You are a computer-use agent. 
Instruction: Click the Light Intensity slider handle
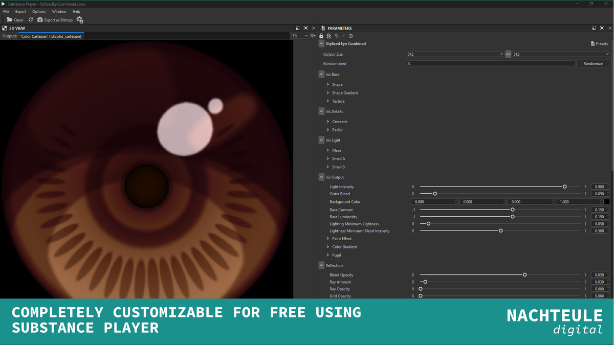(x=565, y=187)
